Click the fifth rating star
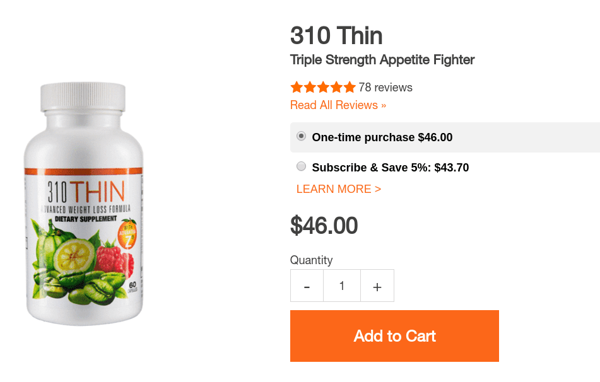The image size is (600, 382). click(350, 88)
